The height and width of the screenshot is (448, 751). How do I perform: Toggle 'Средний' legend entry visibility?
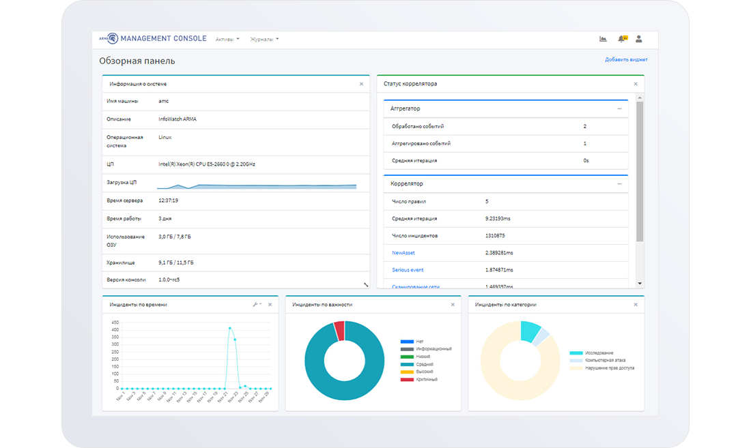425,364
